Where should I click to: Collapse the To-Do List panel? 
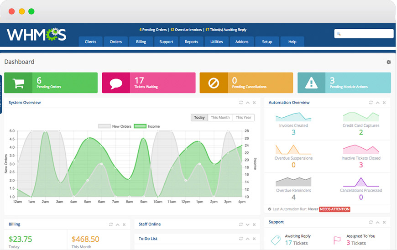[x=248, y=239]
